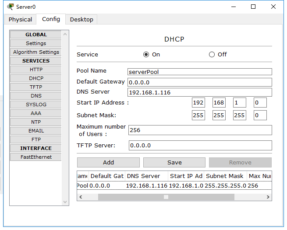Screen dimensions: 287x230
Task: Select 192.168.1.116 cell in pool table
Action: pos(147,185)
